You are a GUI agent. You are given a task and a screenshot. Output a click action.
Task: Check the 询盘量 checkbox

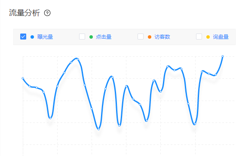click(199, 37)
